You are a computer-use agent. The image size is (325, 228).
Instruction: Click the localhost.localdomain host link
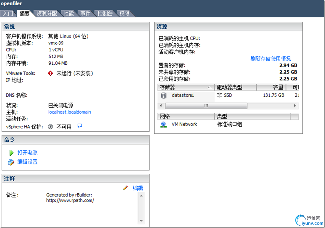[x=69, y=112]
